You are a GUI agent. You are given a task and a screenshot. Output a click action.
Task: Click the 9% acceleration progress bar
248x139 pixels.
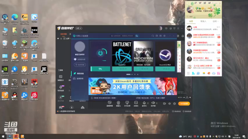coord(100,69)
